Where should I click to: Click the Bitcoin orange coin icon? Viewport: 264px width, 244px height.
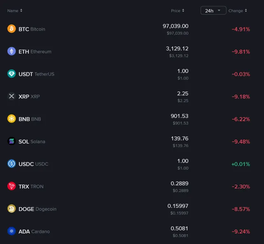(x=12, y=29)
